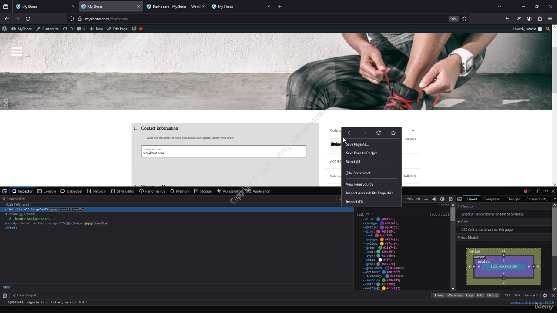
Task: Open the developer tools wrench icon
Action: (x=519, y=19)
